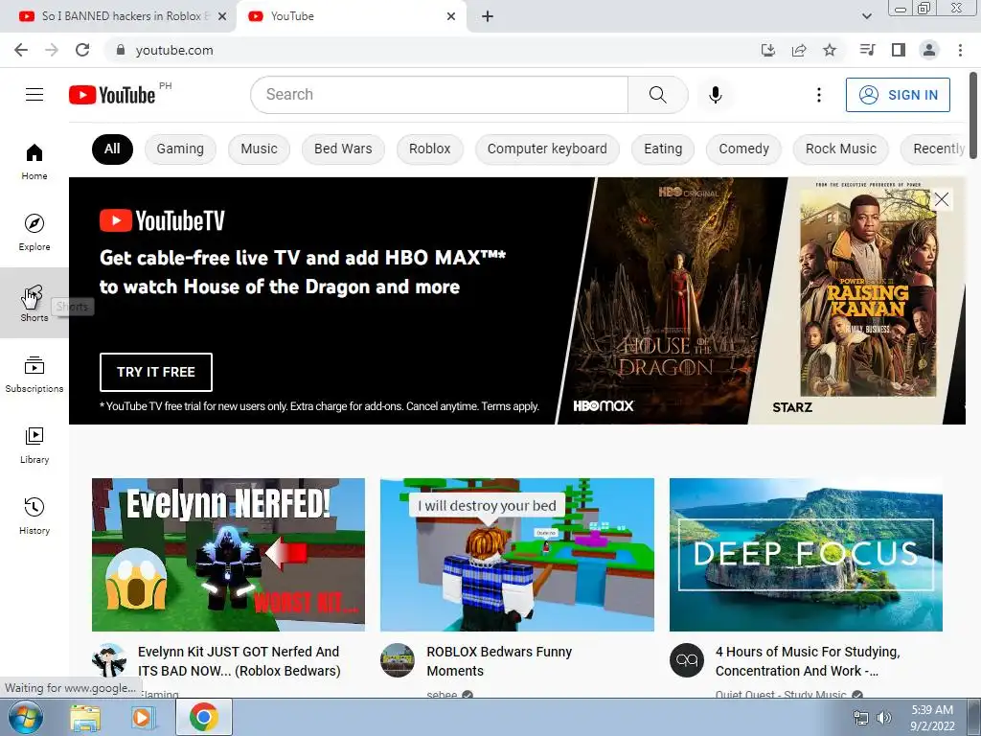Select the YouTube browser tab
Viewport: 981px width, 736px height.
[x=351, y=16]
